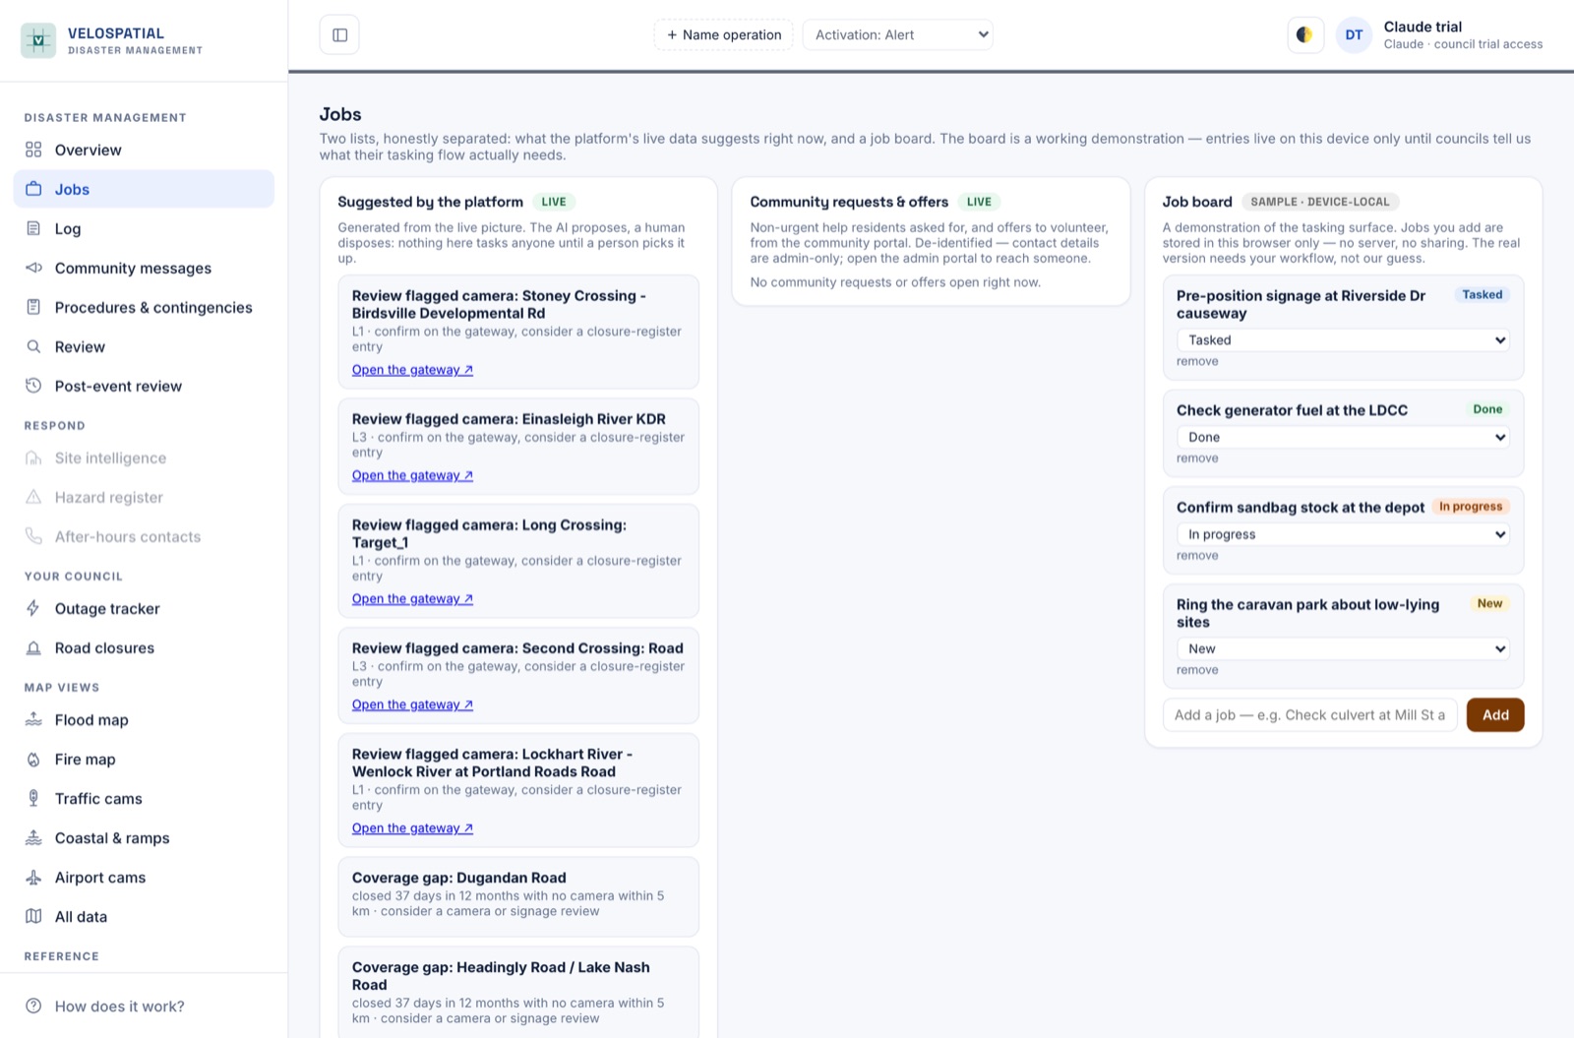Click the How does it work help icon
This screenshot has height=1038, width=1574.
[33, 1006]
